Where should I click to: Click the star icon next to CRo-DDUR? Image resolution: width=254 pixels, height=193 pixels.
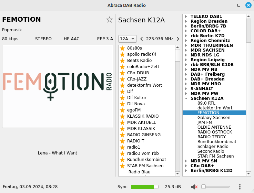[122, 73]
